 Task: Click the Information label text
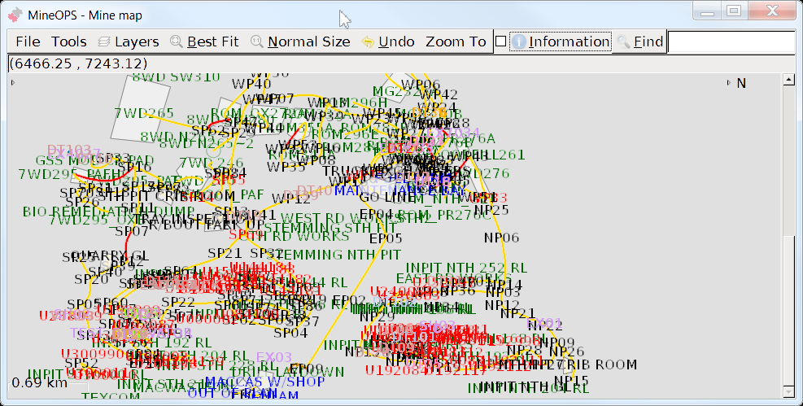click(x=569, y=41)
